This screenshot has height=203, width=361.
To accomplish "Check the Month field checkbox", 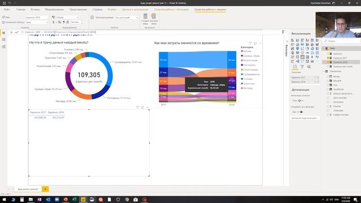I will click(x=328, y=77).
